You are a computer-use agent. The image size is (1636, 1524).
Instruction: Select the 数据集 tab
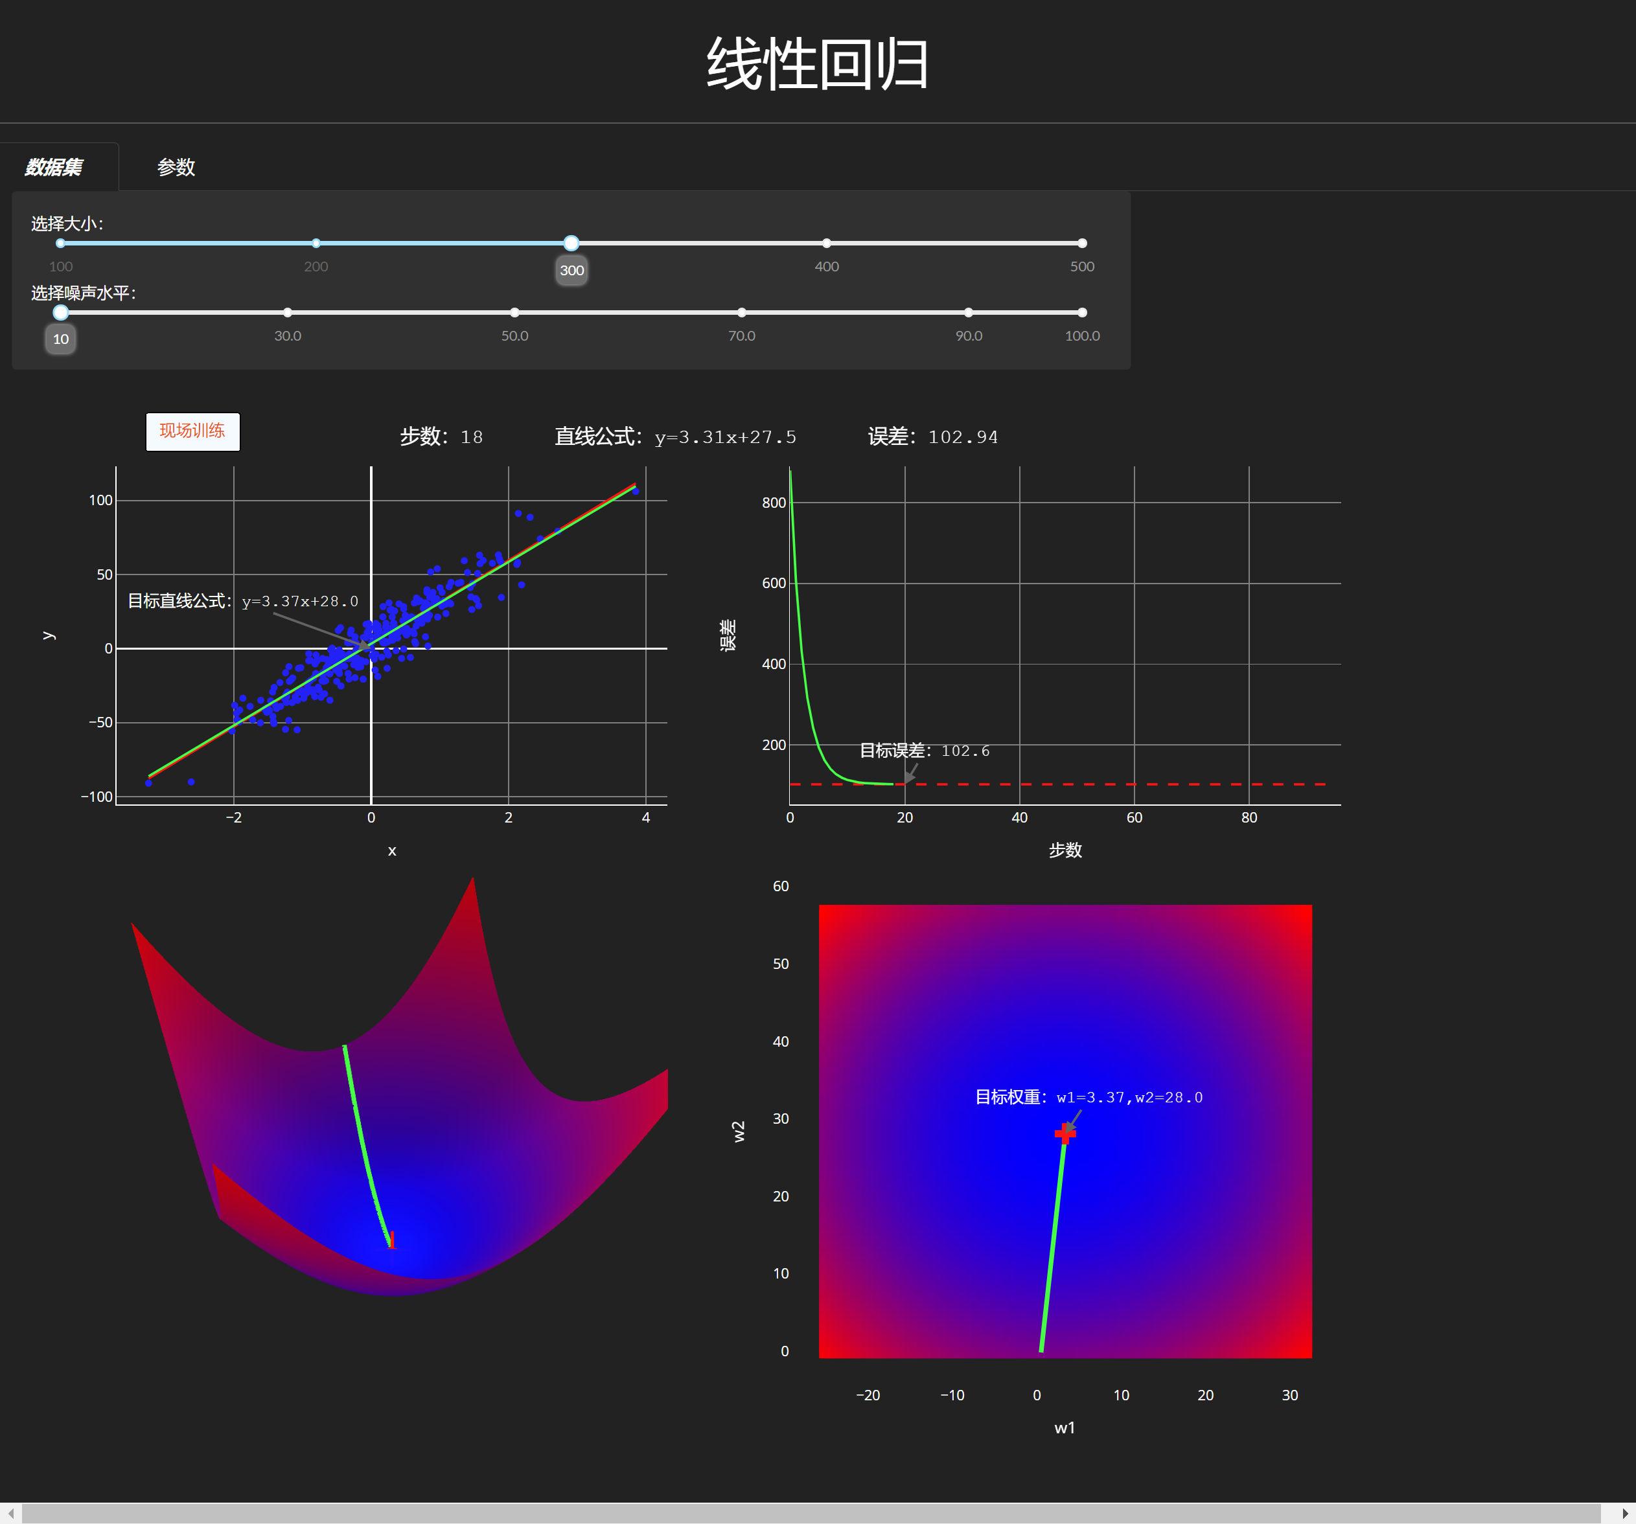[x=54, y=167]
